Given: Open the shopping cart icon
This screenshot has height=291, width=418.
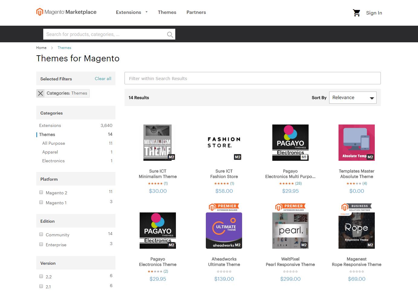Looking at the screenshot, I should (x=357, y=13).
